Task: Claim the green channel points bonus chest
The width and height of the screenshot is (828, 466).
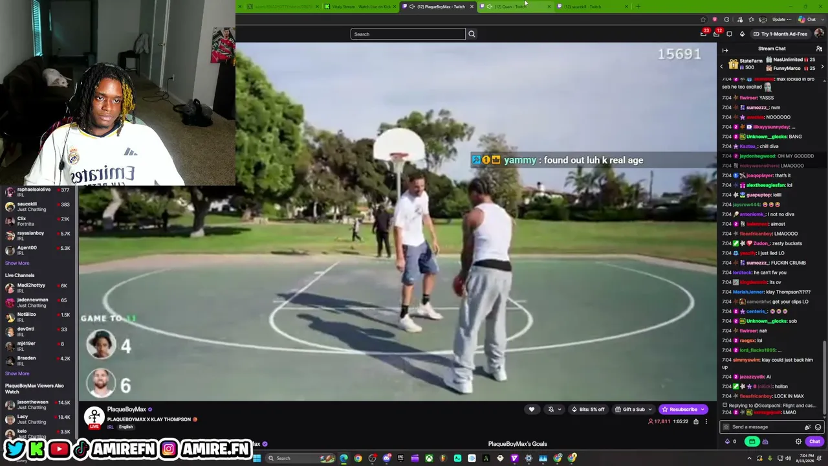Action: [752, 441]
